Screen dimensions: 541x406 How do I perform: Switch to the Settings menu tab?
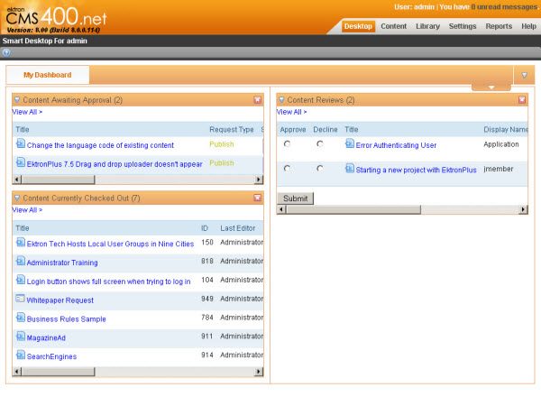(x=463, y=26)
